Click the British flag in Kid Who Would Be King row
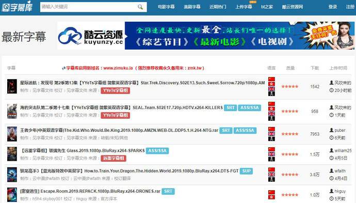Viewport: 356px width, 203px height. pos(271,134)
